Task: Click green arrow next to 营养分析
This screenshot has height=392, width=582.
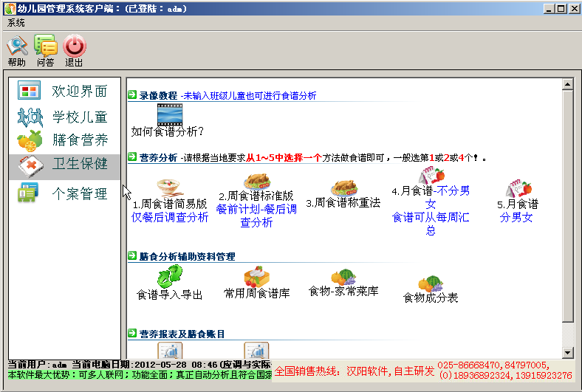Action: click(x=132, y=157)
